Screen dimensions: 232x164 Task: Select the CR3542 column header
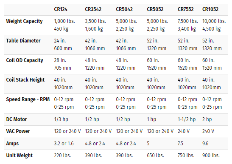coord(93,9)
